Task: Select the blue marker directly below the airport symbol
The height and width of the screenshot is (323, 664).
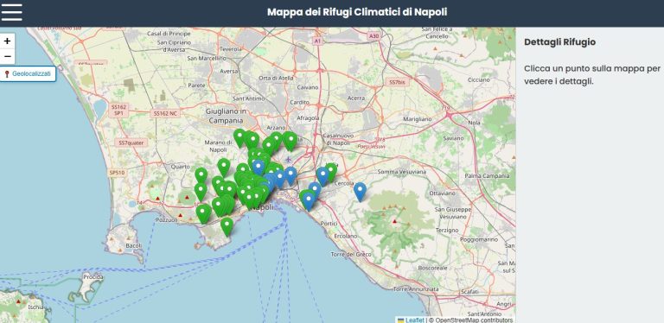Action: [290, 176]
